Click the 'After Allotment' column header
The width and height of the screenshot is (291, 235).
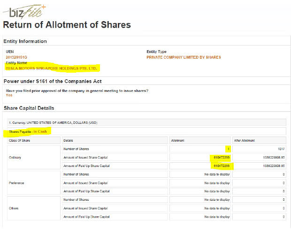tap(259, 140)
